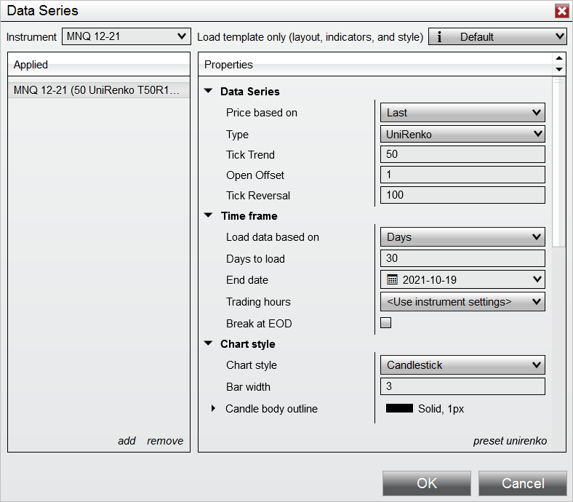Screen dimensions: 573x502
Task: Click the Properties scroll up arrow
Action: 559,58
